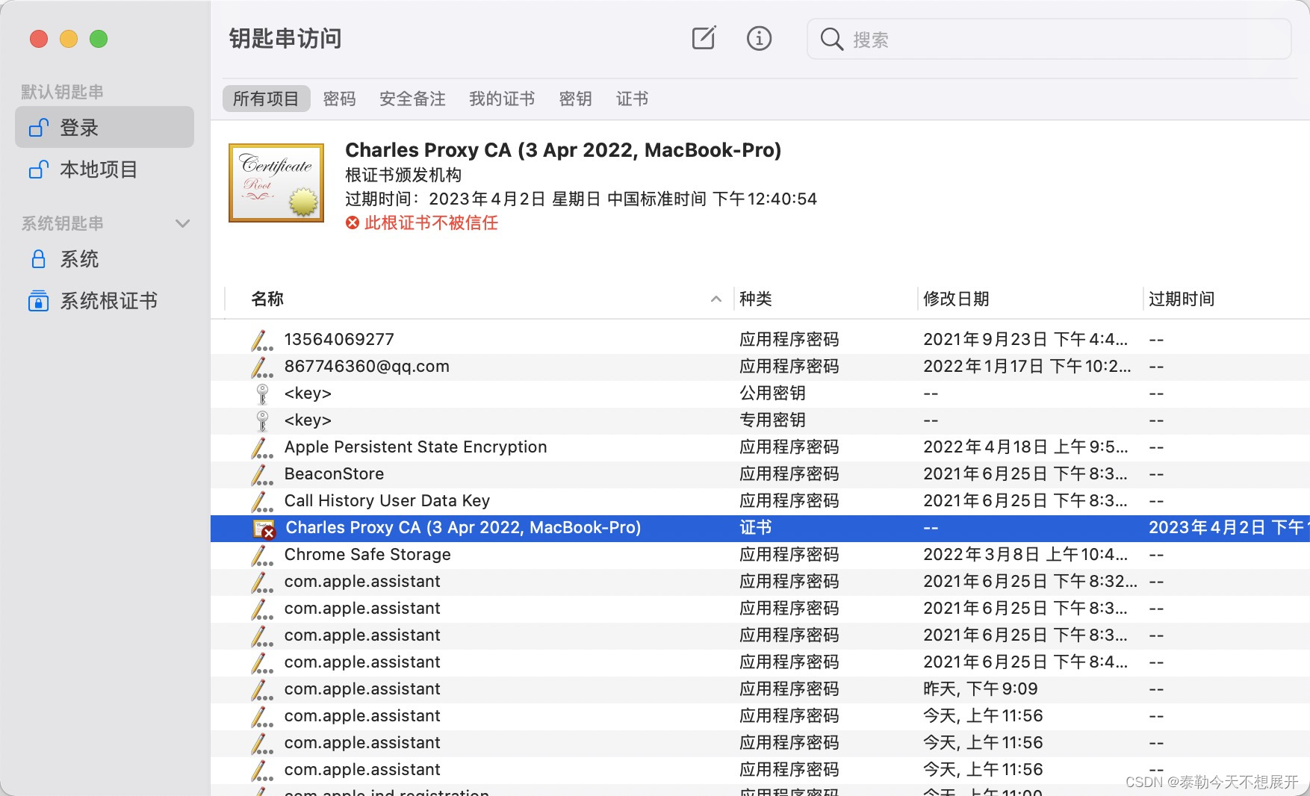Click pencil icon of Call History User Data Key
The height and width of the screenshot is (796, 1310).
[x=261, y=501]
